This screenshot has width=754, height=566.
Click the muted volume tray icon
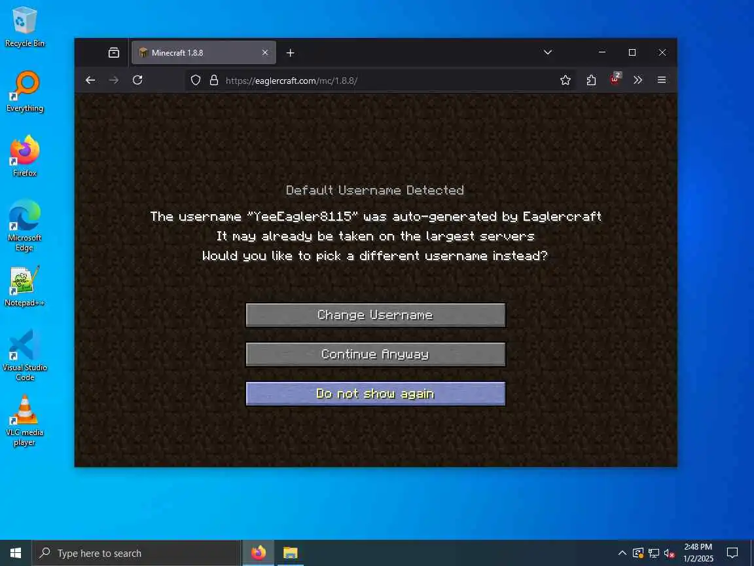coord(669,553)
